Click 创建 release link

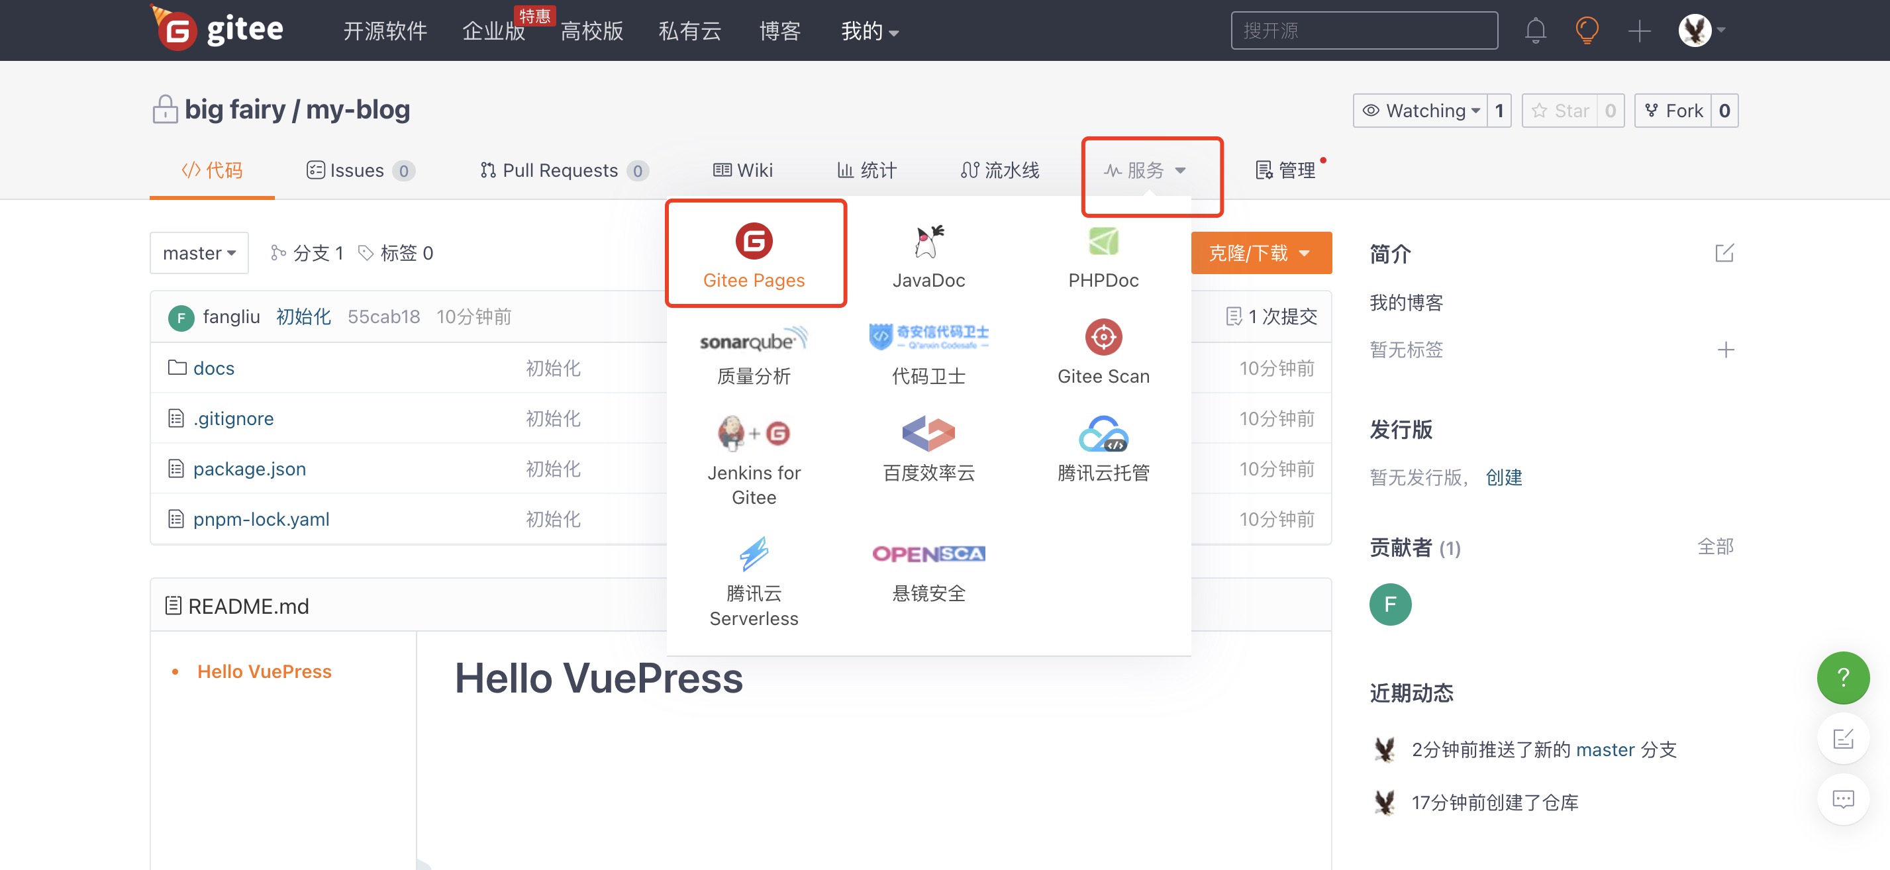[x=1503, y=477]
